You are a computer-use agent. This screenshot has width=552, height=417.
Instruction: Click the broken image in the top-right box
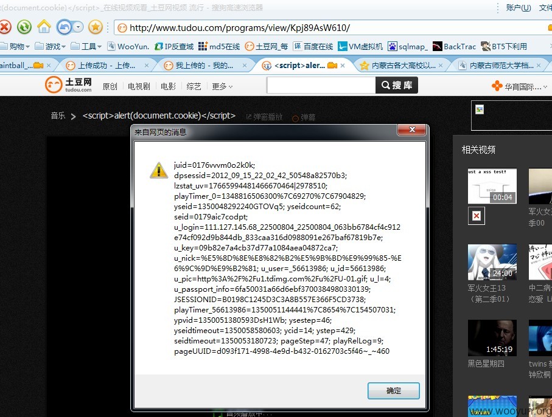pyautogui.click(x=480, y=109)
